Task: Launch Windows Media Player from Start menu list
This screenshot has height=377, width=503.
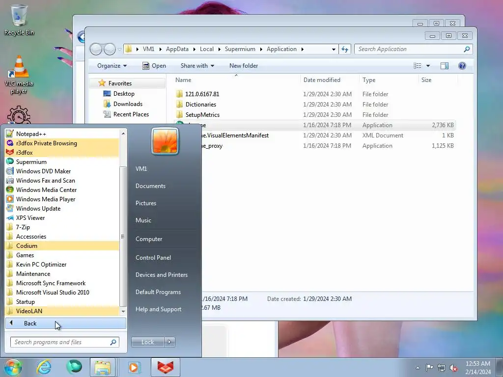Action: (x=62, y=199)
